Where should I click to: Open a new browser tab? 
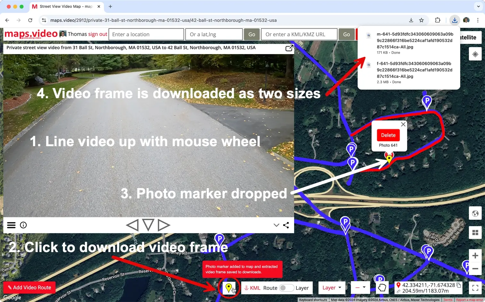point(110,6)
